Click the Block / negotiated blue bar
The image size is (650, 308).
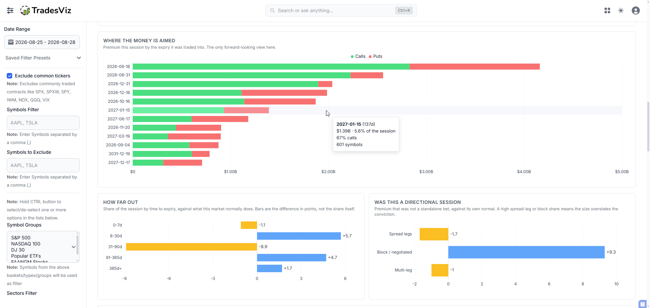(x=526, y=252)
